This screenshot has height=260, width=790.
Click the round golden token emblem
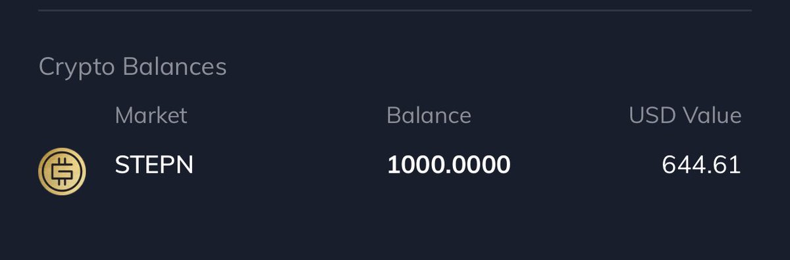point(62,172)
